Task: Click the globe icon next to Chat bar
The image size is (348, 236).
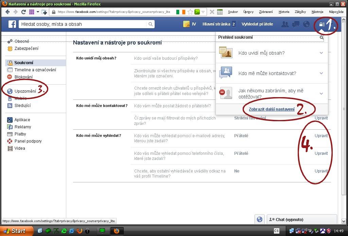Action: tap(259, 219)
